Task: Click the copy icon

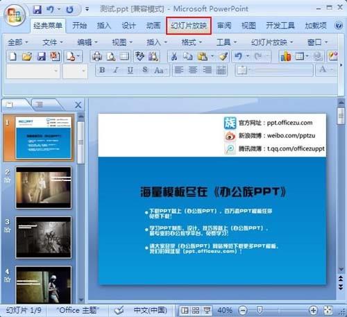Action: 187,56
